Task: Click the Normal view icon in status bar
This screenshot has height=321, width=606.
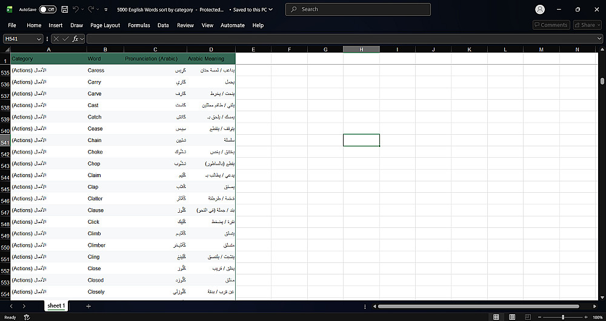Action: pos(496,317)
